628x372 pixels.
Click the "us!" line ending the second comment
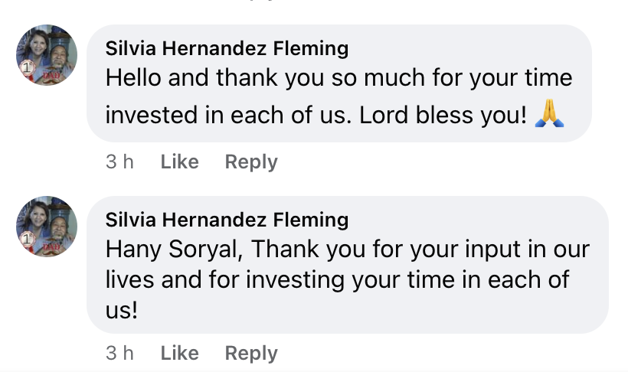pos(121,308)
